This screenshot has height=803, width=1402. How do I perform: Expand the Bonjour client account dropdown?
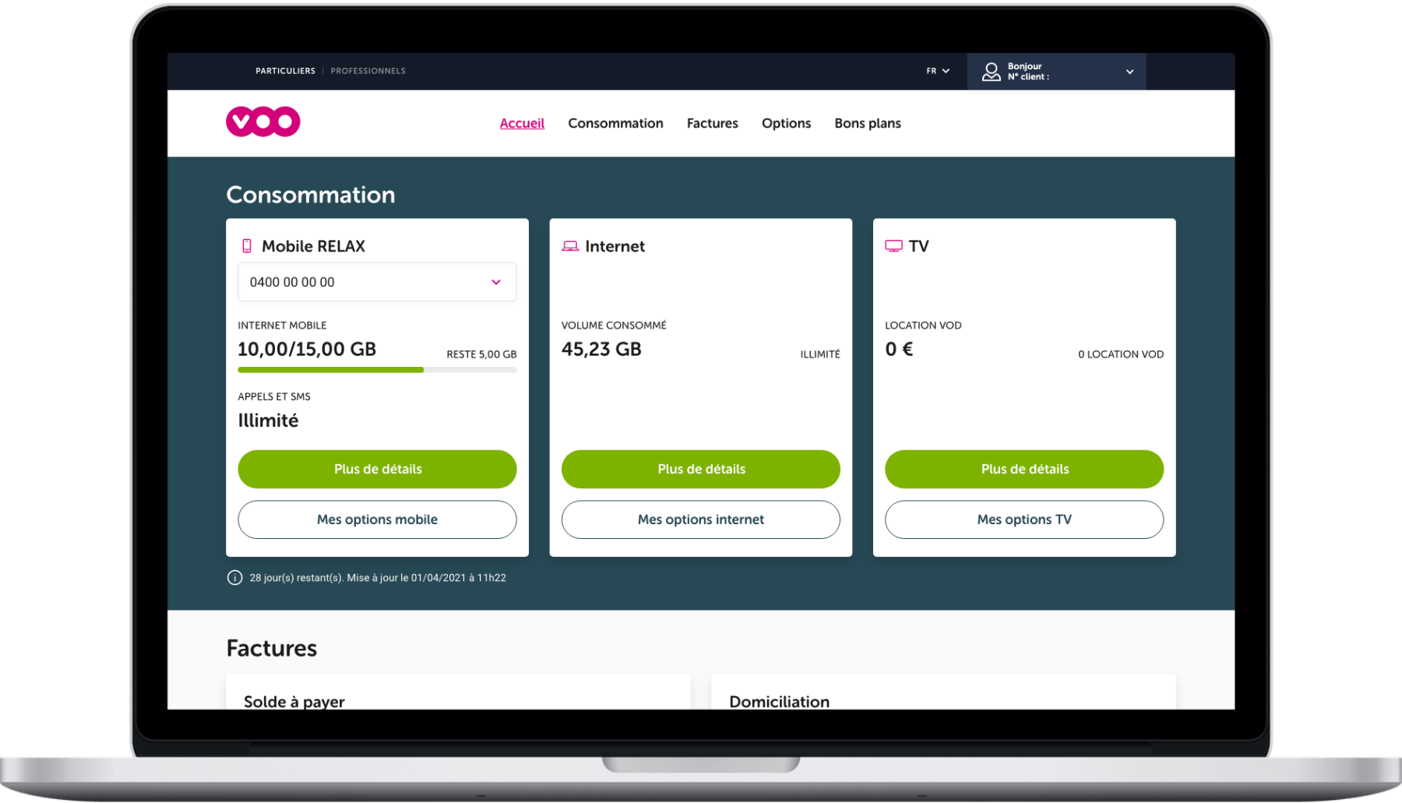click(1129, 72)
